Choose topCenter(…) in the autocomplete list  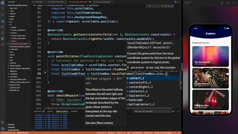(x=153, y=96)
